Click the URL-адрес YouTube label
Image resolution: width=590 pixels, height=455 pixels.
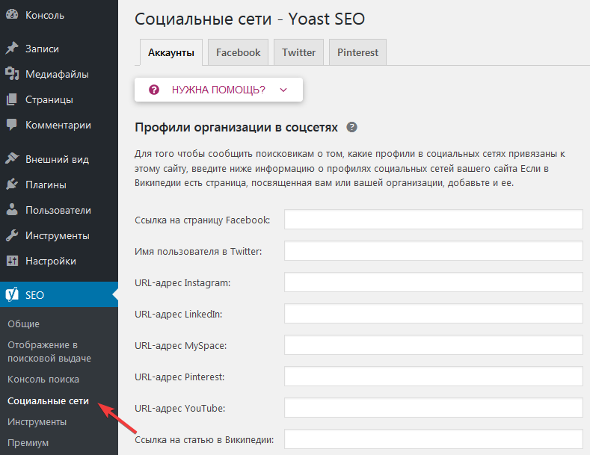[x=180, y=409]
